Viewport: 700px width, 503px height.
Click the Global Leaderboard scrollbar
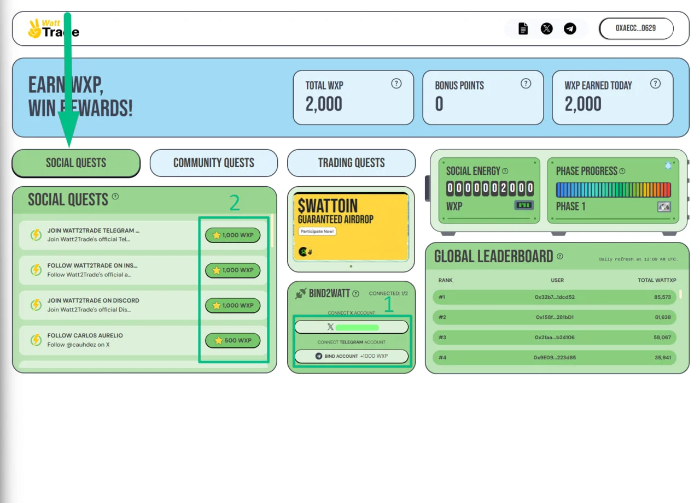coord(681,294)
